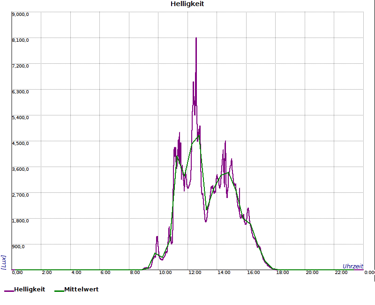Click the 9,000,0 y-axis value

click(x=20, y=15)
